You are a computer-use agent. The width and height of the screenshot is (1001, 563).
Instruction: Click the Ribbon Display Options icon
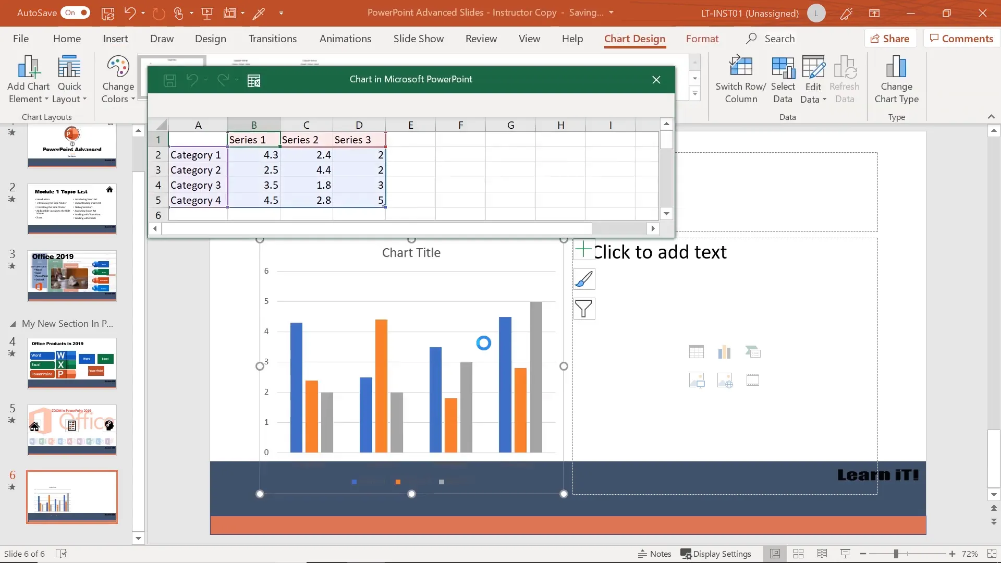coord(874,13)
